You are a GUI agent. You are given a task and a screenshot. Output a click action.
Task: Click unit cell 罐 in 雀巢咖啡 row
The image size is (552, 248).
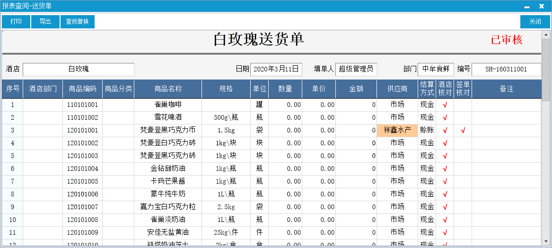point(260,105)
